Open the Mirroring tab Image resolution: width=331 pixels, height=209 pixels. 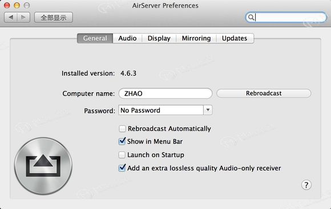pyautogui.click(x=196, y=38)
